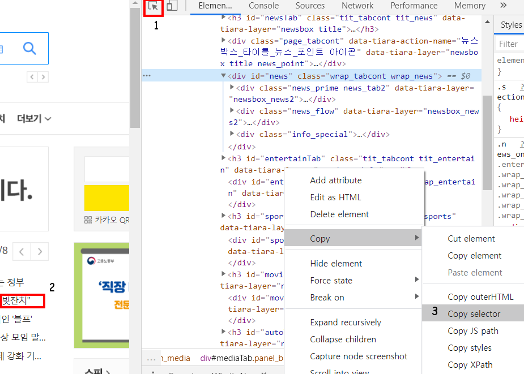Go to the previous item with the small left arrow under the search box
Image resolution: width=524 pixels, height=374 pixels.
pyautogui.click(x=32, y=77)
